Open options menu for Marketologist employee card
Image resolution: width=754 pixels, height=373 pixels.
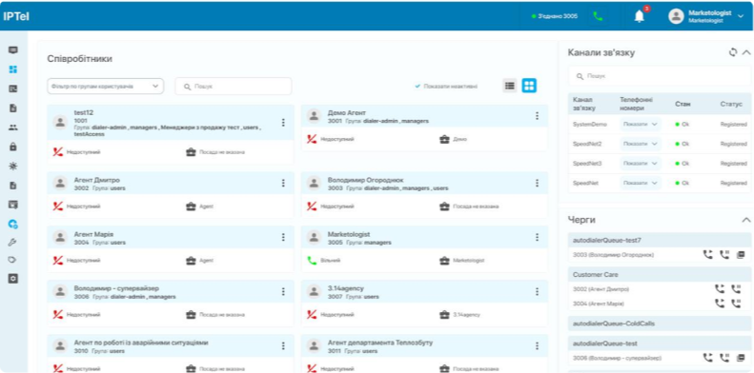point(537,237)
